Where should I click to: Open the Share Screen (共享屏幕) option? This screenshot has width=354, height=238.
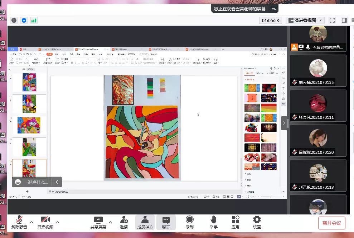98,222
